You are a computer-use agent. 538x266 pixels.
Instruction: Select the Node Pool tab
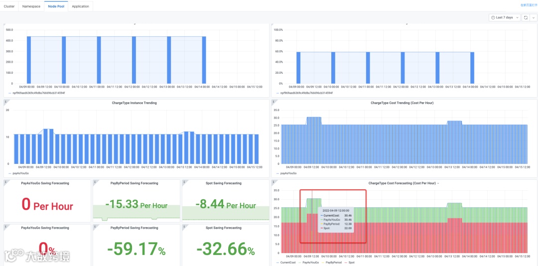tap(56, 6)
